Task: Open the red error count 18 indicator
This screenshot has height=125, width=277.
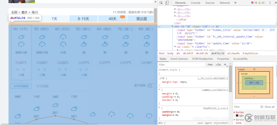Action: point(254,3)
